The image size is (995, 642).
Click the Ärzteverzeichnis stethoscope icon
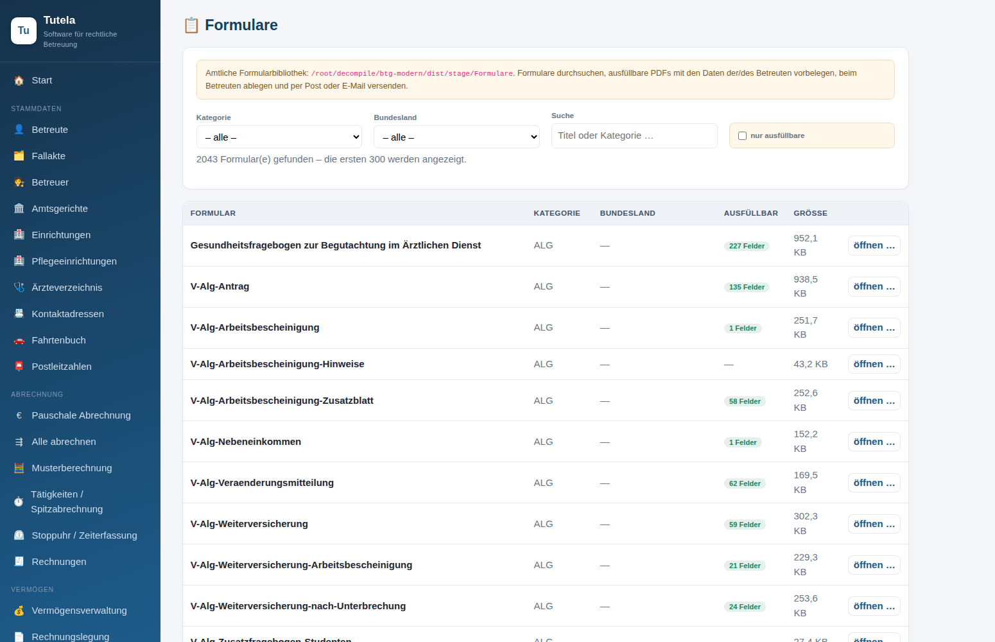click(19, 288)
